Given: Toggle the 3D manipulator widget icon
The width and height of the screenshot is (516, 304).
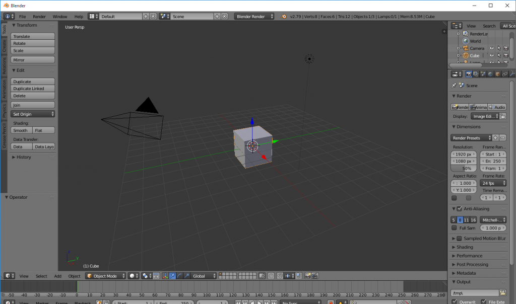Looking at the screenshot, I should 165,276.
